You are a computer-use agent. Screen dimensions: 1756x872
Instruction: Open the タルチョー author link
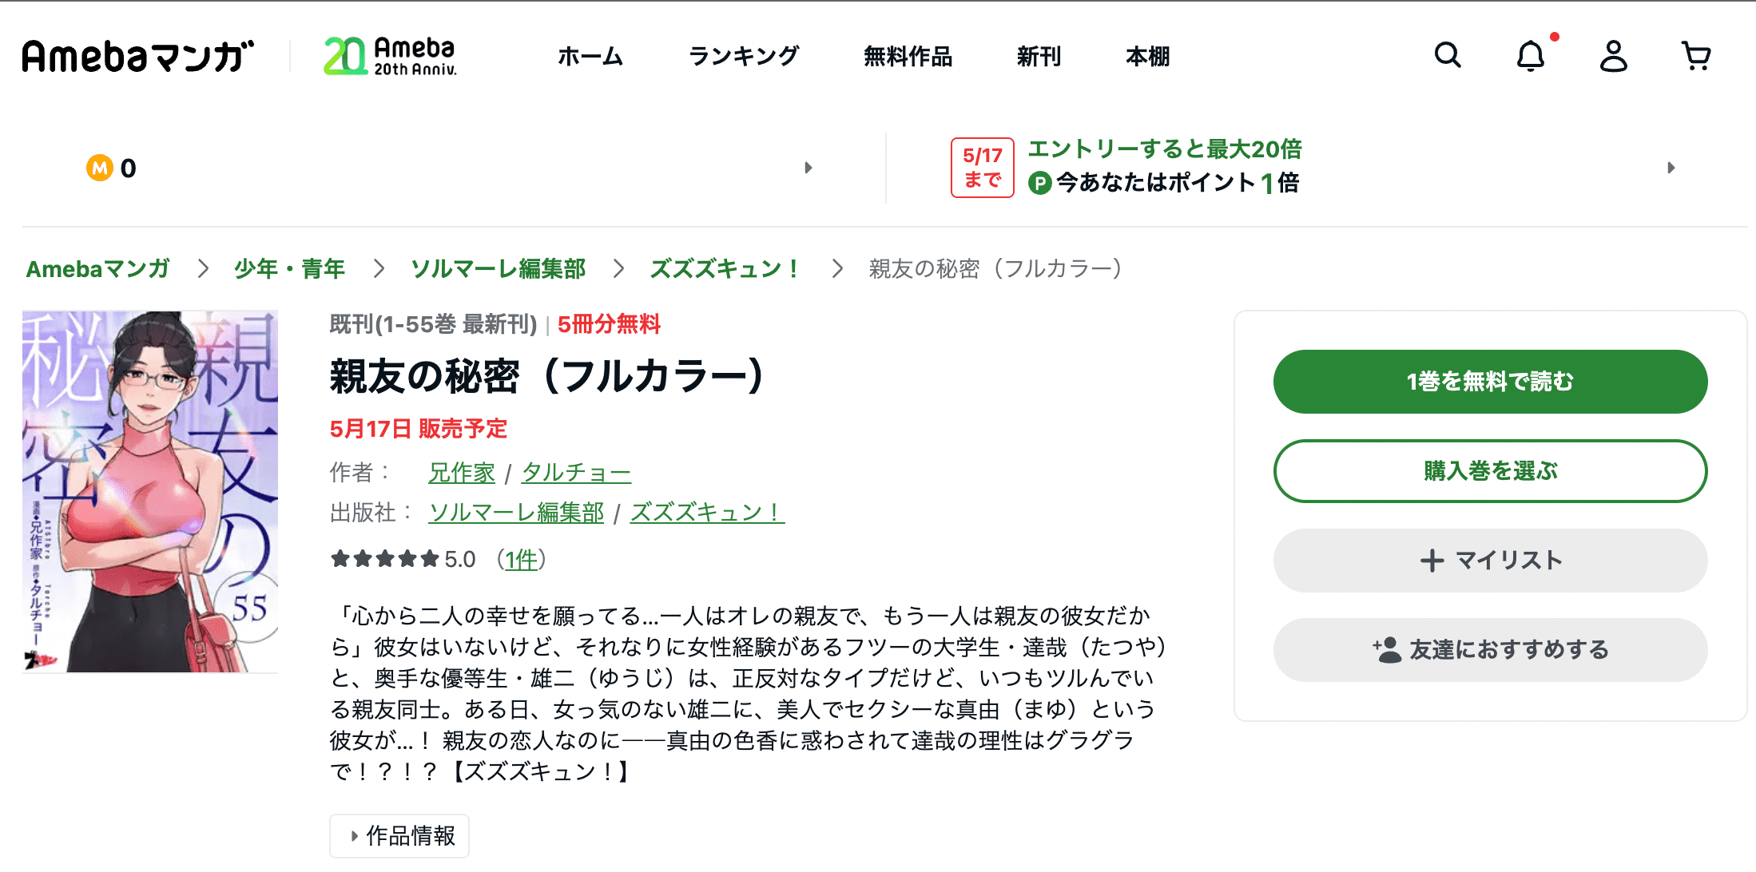[576, 473]
